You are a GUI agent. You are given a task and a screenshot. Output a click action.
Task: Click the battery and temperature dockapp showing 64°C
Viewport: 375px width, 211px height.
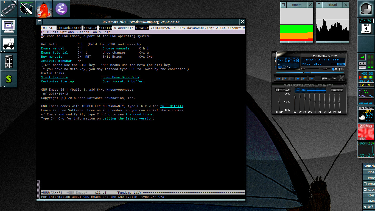(x=366, y=79)
